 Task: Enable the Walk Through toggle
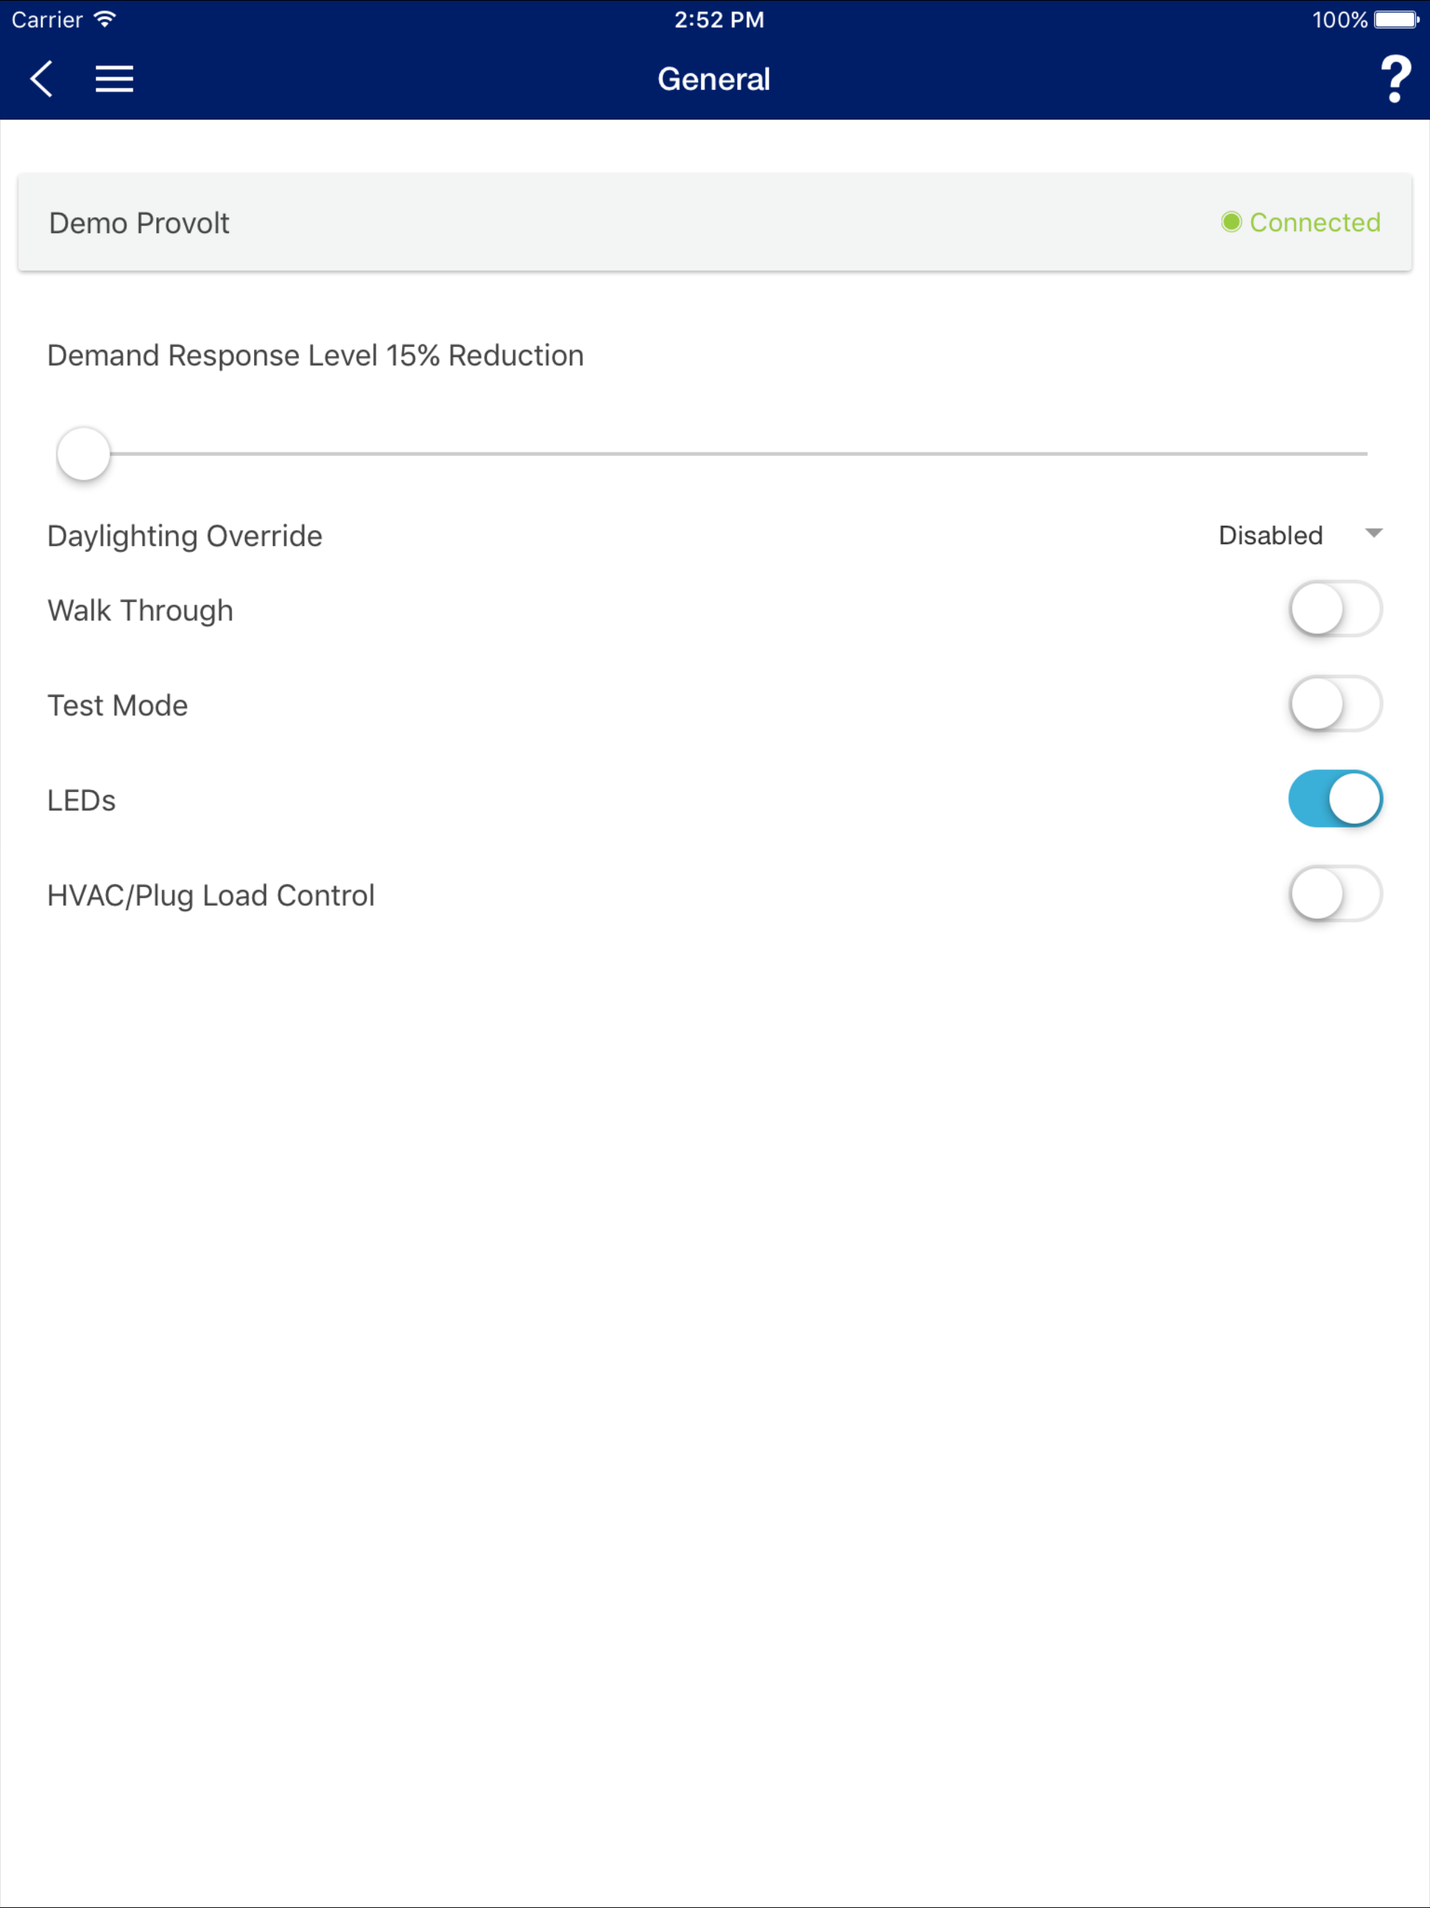1335,609
